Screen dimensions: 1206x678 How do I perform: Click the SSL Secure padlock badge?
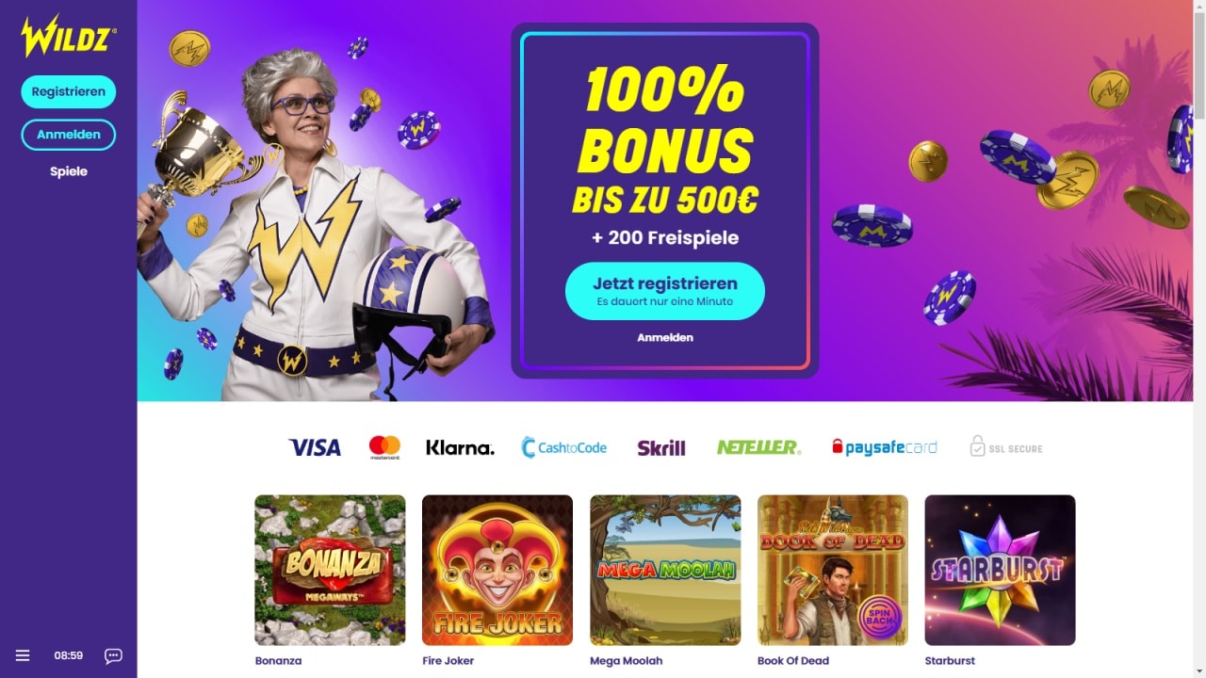(1006, 447)
